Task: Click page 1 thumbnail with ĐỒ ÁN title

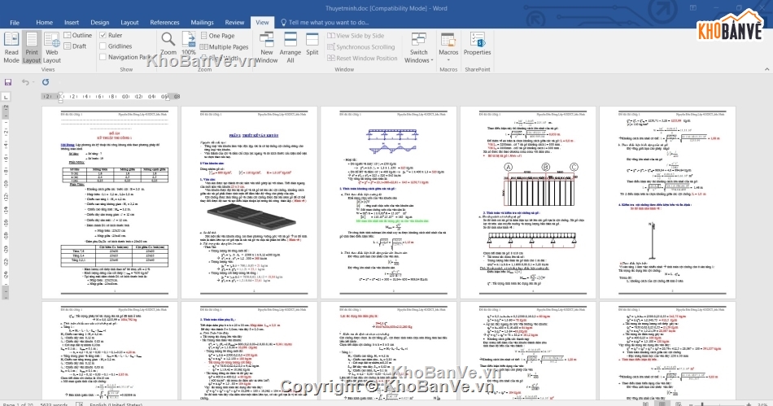Action: click(110, 203)
